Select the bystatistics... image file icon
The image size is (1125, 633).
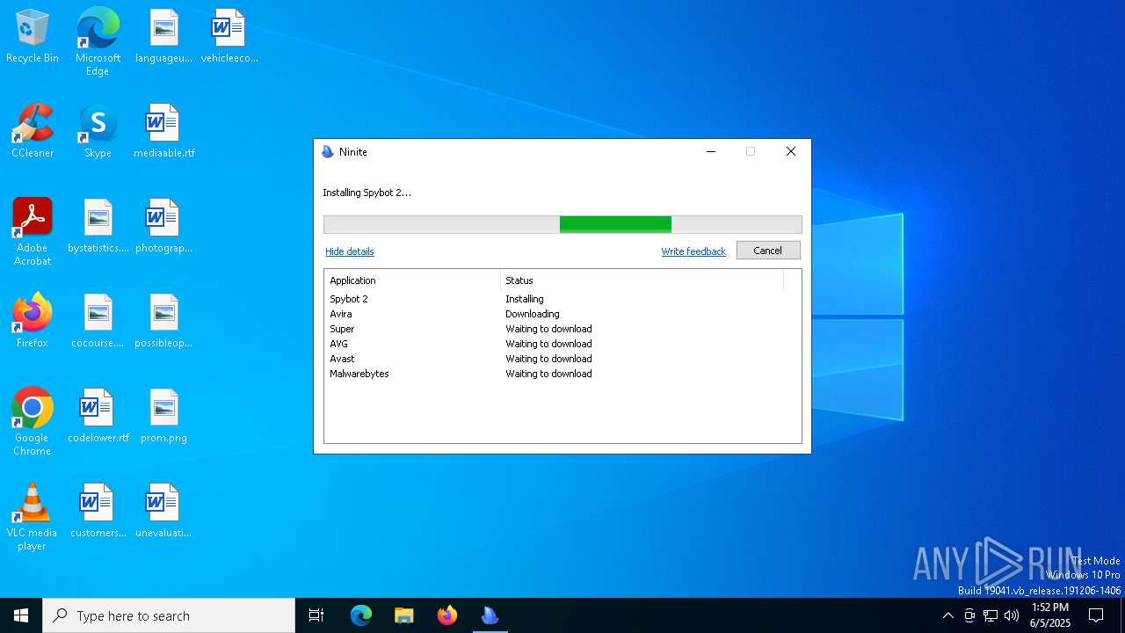(98, 227)
